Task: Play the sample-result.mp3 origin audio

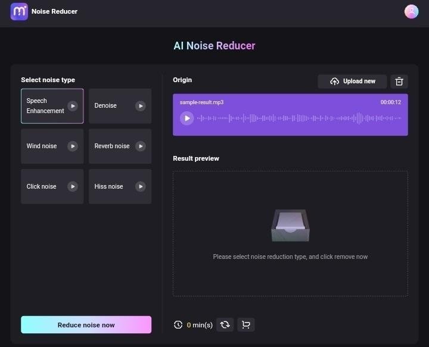Action: (x=187, y=118)
